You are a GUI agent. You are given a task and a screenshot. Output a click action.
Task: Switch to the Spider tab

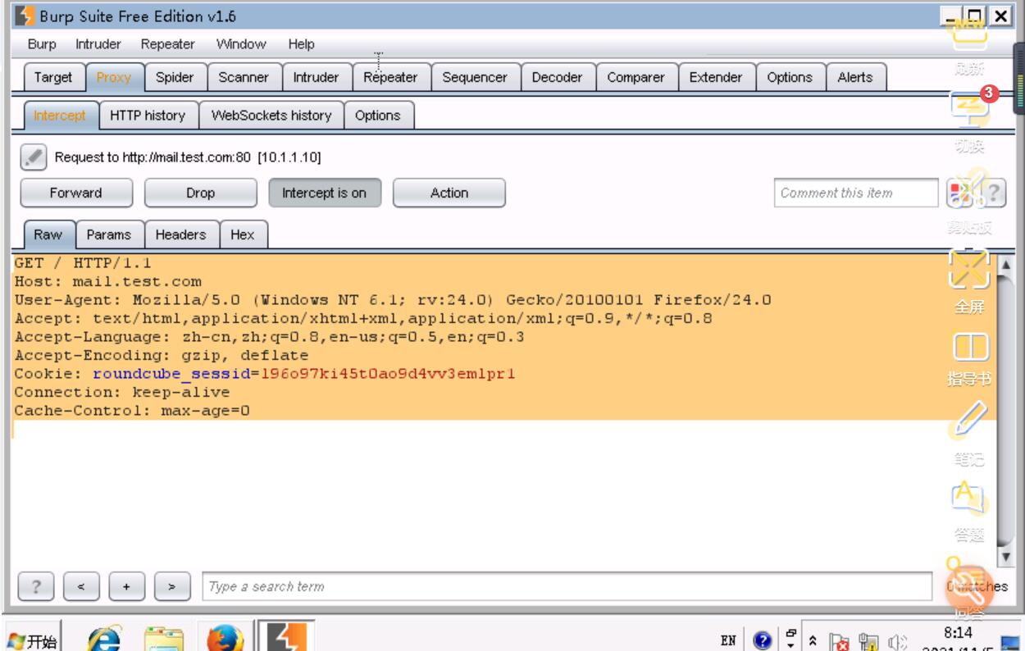coord(175,78)
